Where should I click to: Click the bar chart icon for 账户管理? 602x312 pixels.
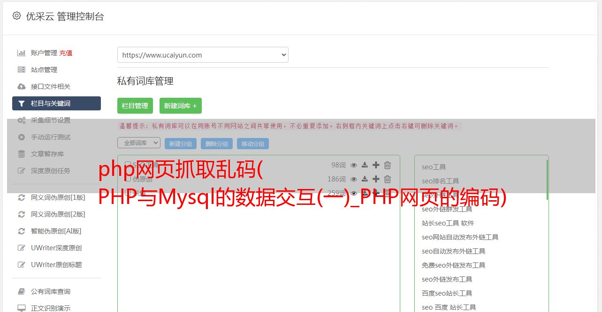coord(22,53)
